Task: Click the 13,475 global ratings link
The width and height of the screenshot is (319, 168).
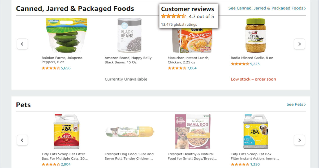Action: (179, 24)
